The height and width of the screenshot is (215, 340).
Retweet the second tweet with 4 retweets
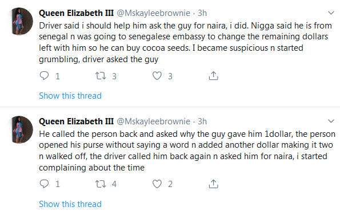coord(101,184)
